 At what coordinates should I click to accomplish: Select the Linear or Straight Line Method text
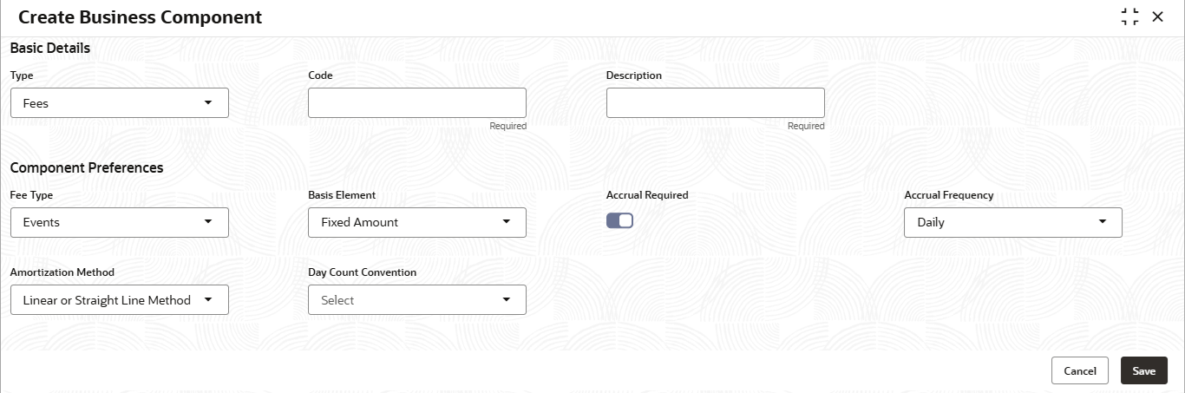coord(107,300)
